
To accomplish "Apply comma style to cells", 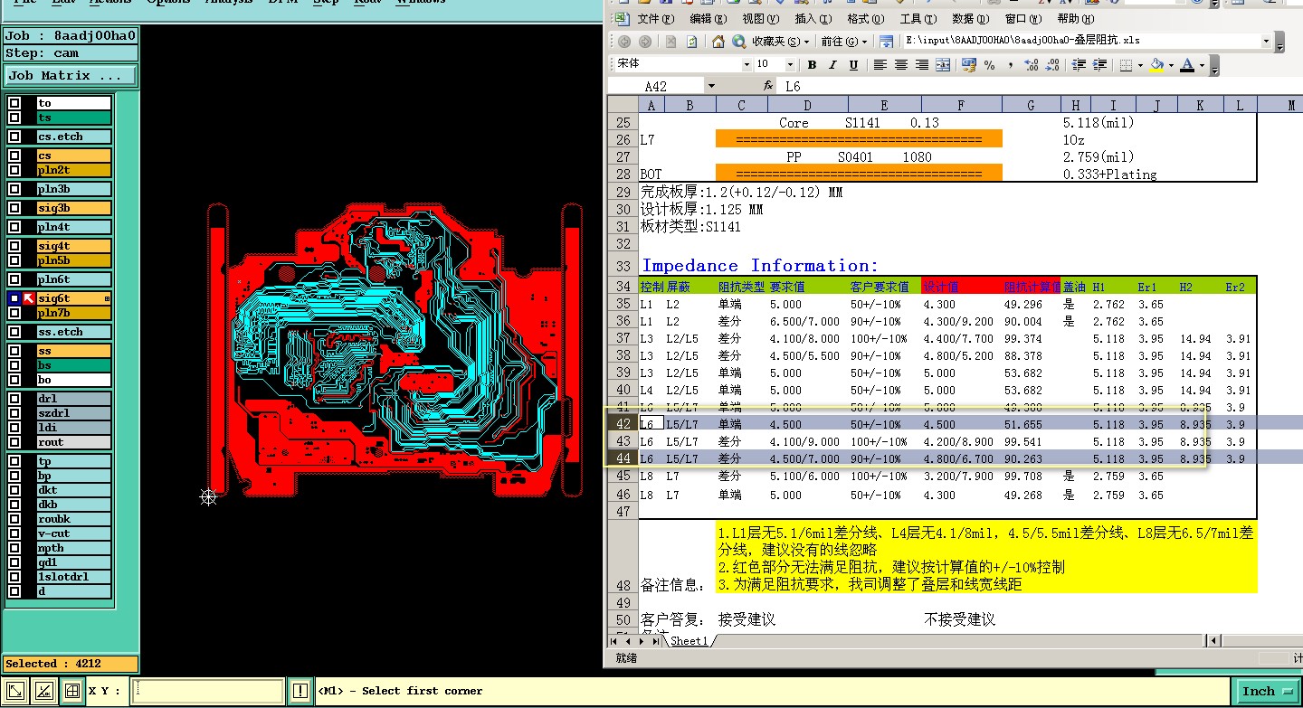I will coord(1011,65).
